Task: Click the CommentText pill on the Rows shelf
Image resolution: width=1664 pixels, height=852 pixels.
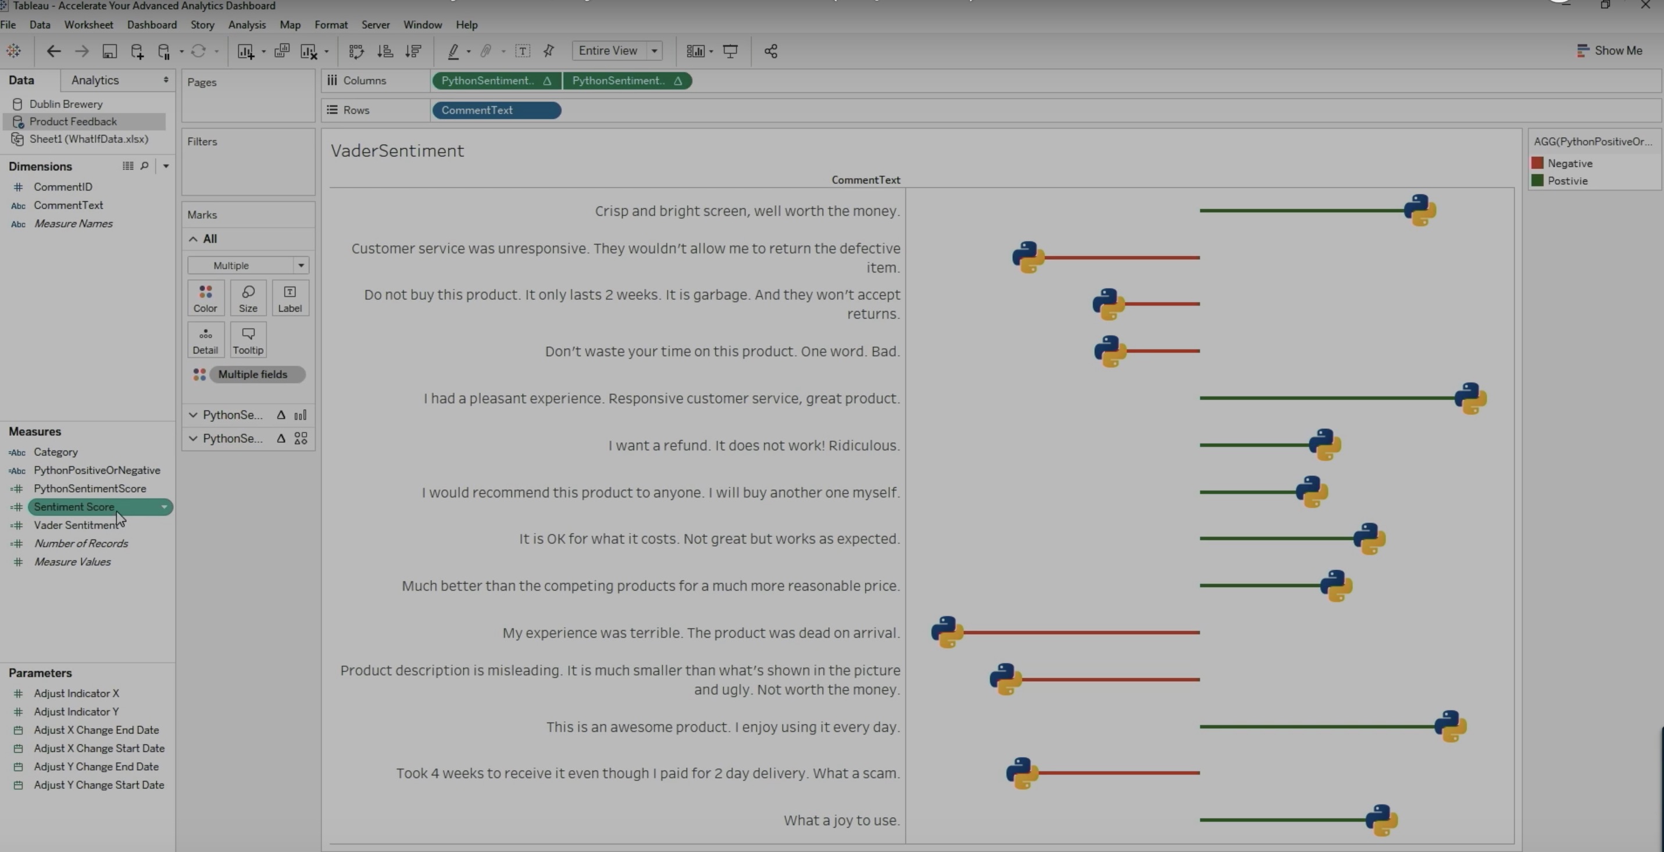Action: 495,110
